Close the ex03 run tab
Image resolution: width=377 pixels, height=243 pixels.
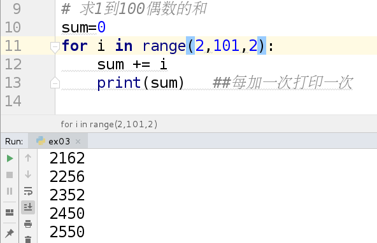(x=78, y=141)
